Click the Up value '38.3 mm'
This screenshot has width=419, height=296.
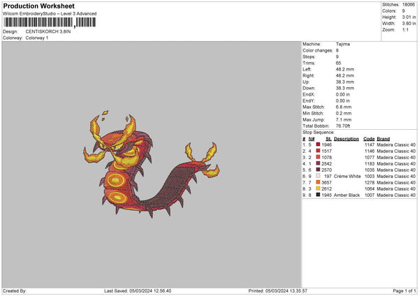345,82
